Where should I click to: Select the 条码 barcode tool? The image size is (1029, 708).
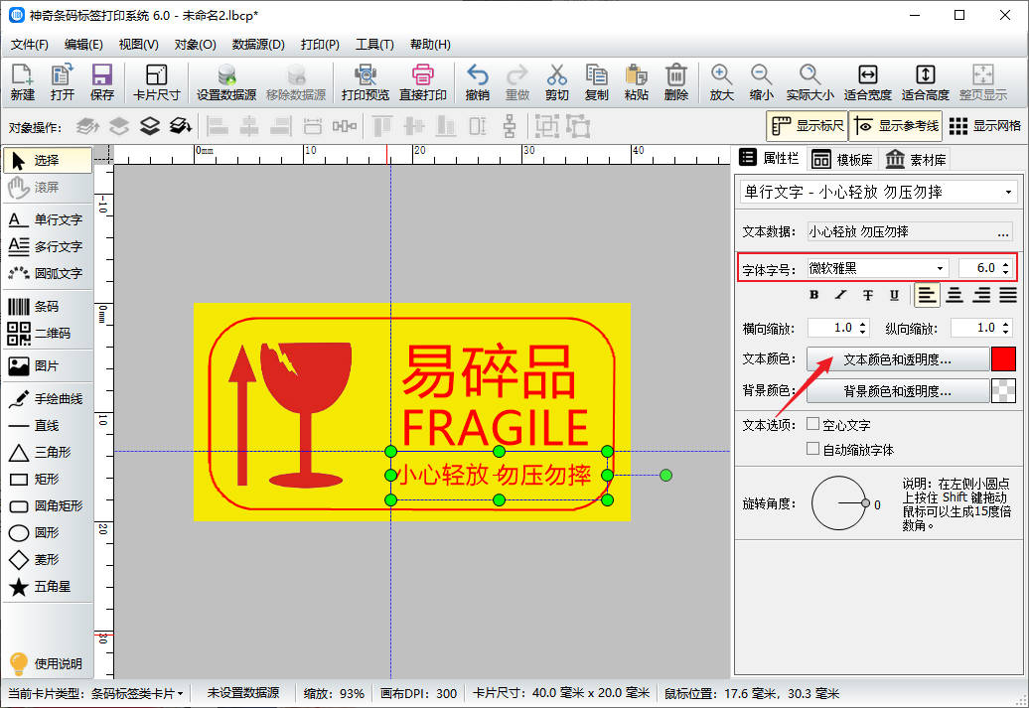pos(47,307)
